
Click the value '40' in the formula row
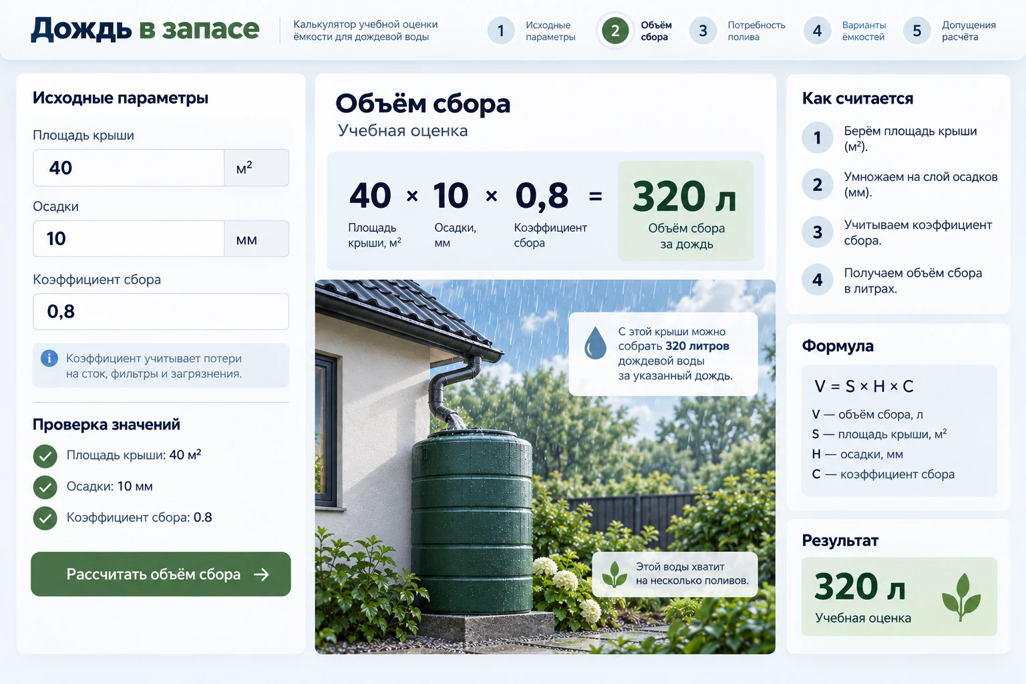click(370, 196)
